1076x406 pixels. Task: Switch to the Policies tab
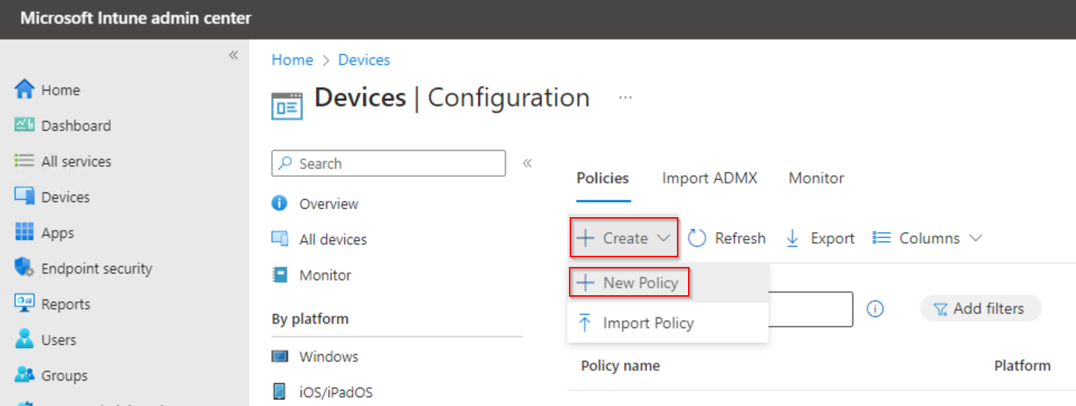pos(602,178)
